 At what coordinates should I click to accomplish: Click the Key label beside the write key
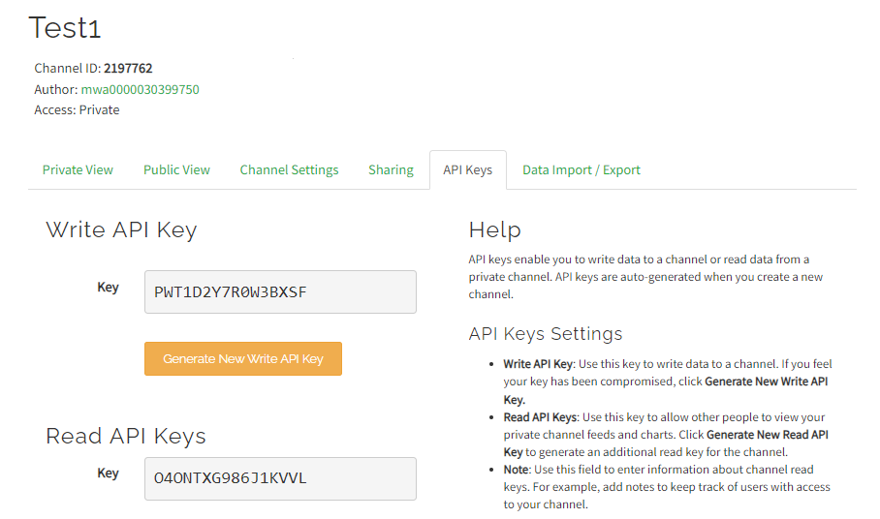point(108,287)
